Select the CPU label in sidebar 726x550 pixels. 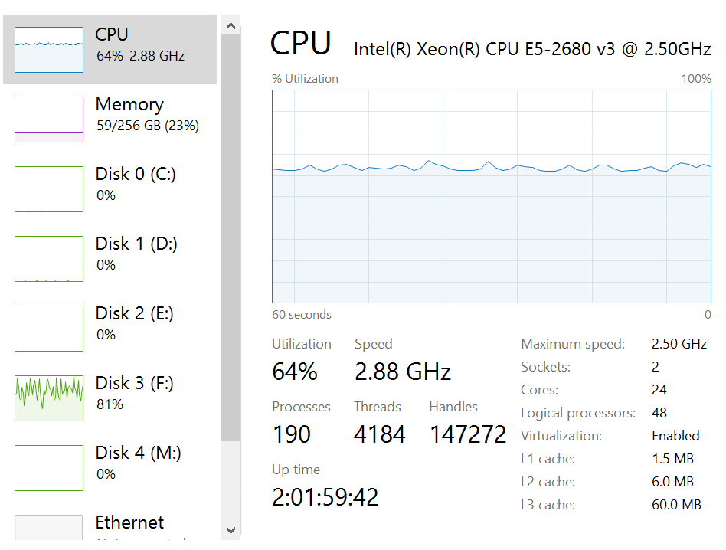(112, 34)
